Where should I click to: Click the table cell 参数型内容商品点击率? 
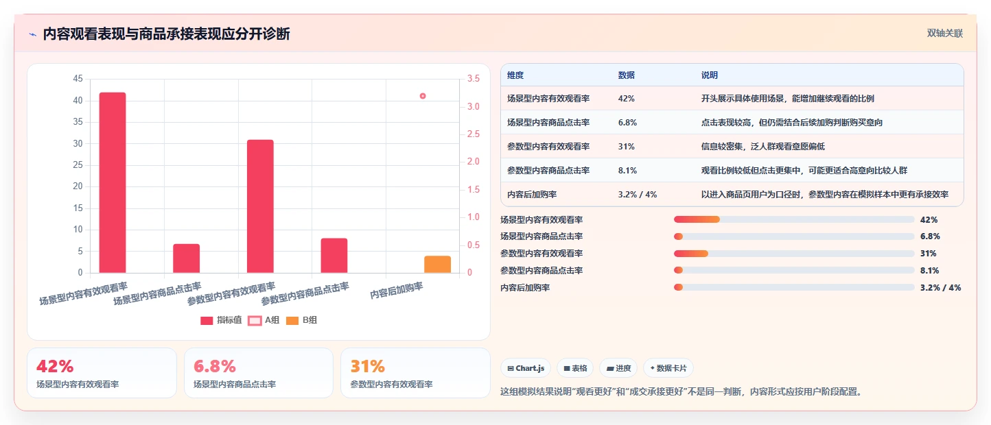548,171
